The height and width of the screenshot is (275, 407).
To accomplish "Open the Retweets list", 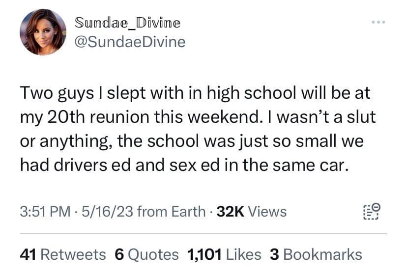I will [x=73, y=254].
